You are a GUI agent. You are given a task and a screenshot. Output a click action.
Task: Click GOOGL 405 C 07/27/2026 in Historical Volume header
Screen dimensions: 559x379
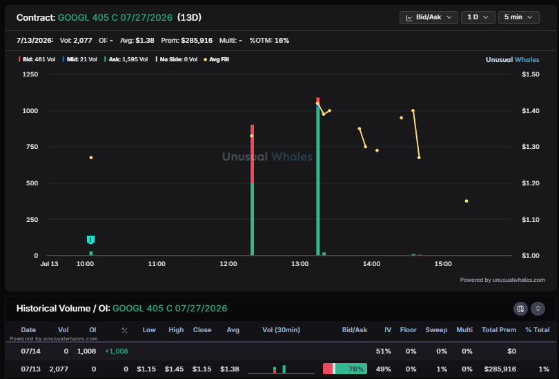click(170, 309)
